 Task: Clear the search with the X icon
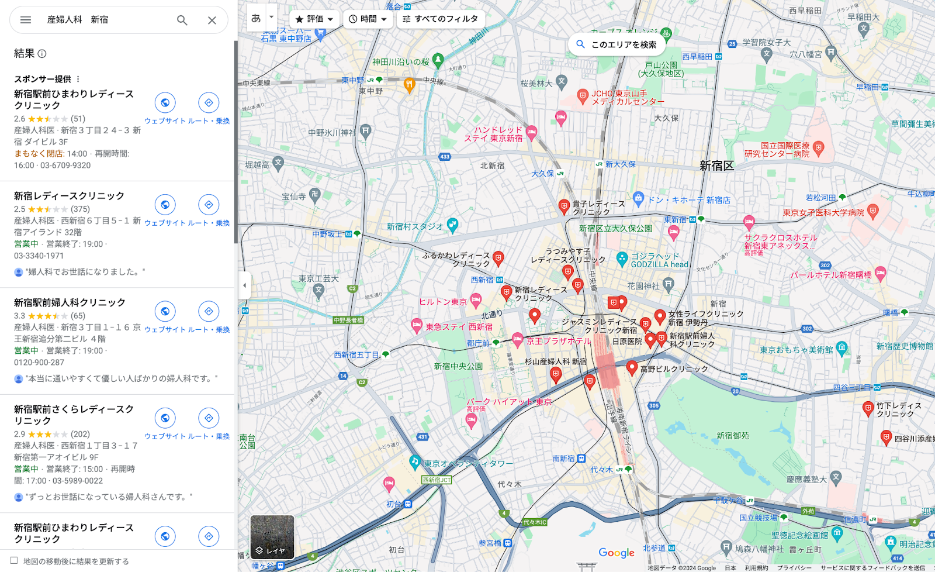212,20
